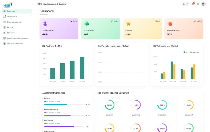Open the Dashboard menu item
This screenshot has width=210, height=132.
pyautogui.click(x=17, y=11)
